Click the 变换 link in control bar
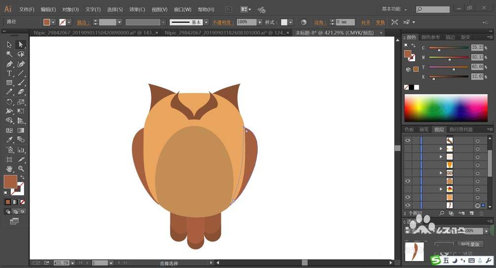This screenshot has height=268, width=496. tap(380, 22)
